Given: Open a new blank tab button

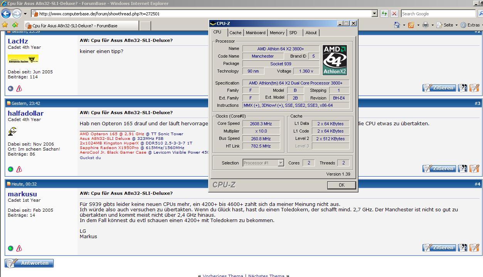Looking at the screenshot, I should (145, 26).
